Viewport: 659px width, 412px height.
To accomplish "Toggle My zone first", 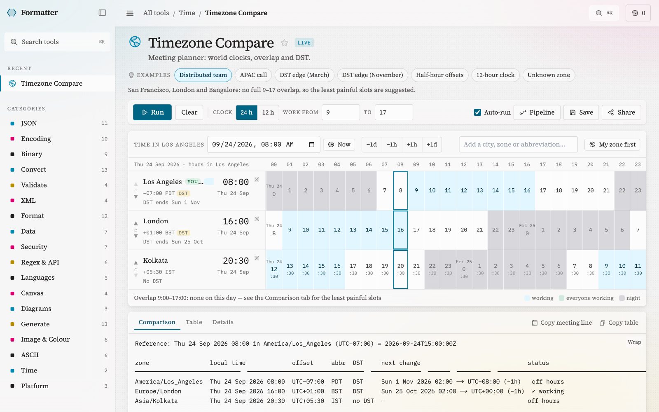I will (612, 145).
